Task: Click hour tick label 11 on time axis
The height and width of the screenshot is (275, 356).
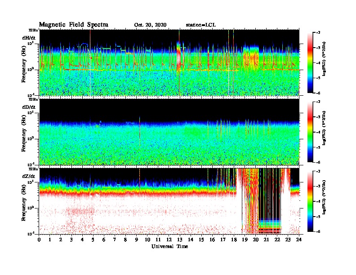Action: (158, 240)
